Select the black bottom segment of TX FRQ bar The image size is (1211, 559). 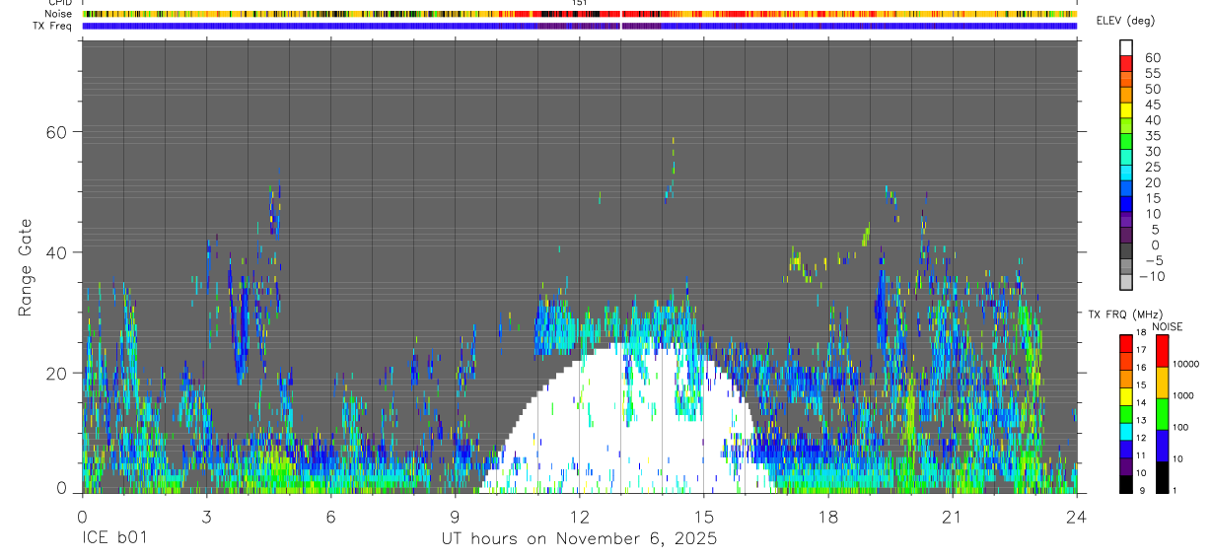(x=1125, y=484)
